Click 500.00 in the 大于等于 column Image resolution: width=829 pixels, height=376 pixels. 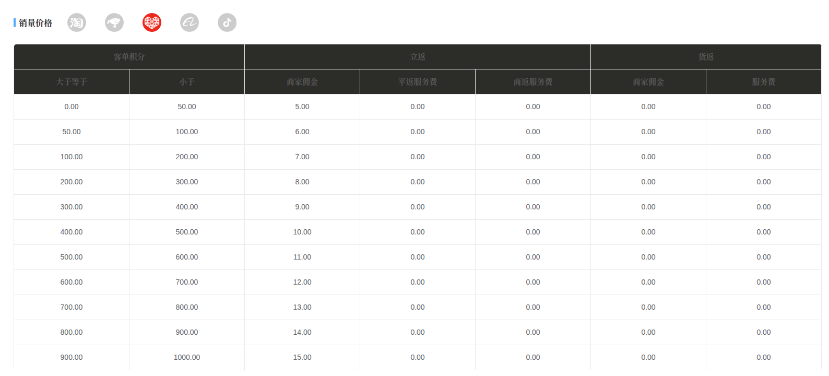coord(72,257)
